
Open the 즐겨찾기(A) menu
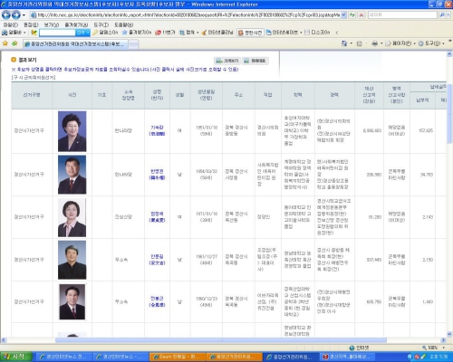(76, 24)
